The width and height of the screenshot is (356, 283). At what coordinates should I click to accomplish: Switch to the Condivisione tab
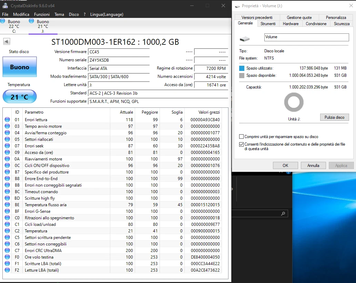316,23
